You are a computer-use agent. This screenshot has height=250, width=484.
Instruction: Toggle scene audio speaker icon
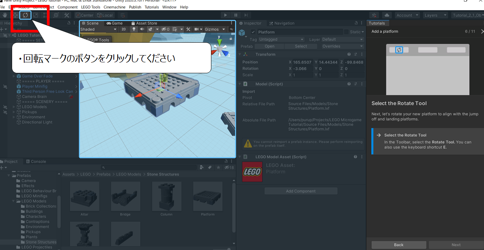[x=141, y=29]
